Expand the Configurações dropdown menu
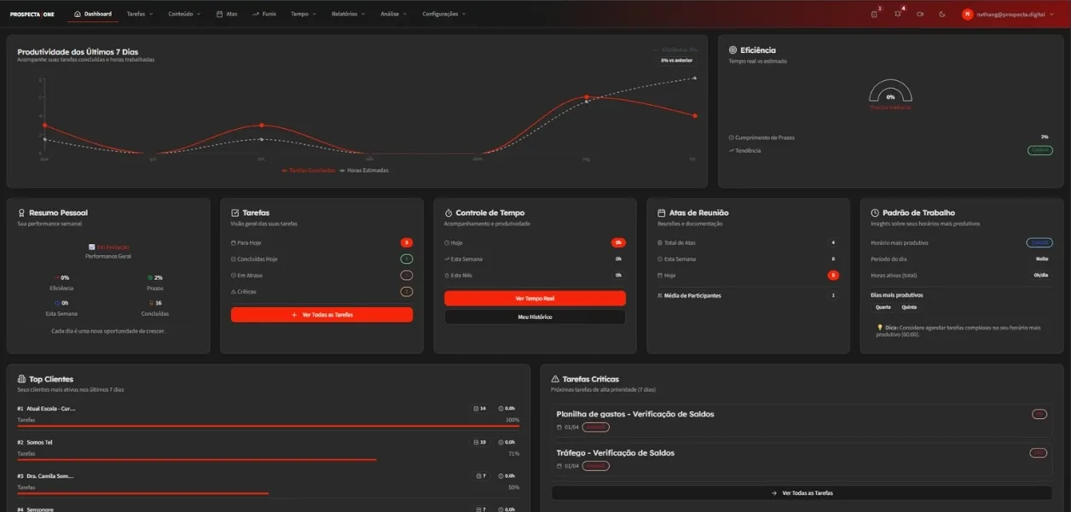This screenshot has height=512, width=1071. pos(444,14)
